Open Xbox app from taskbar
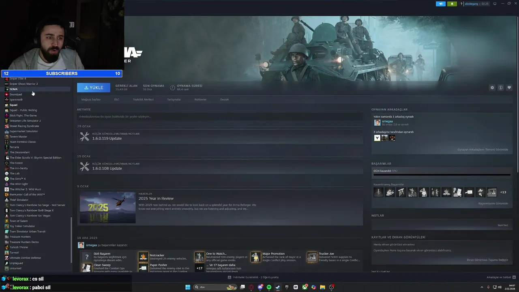Image resolution: width=519 pixels, height=292 pixels. pos(305,287)
